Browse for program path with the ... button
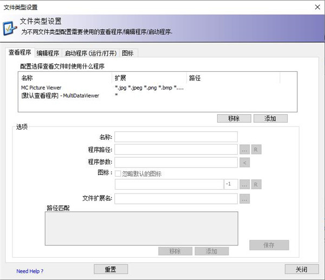Viewport: 325px width, 280px height. click(x=244, y=150)
